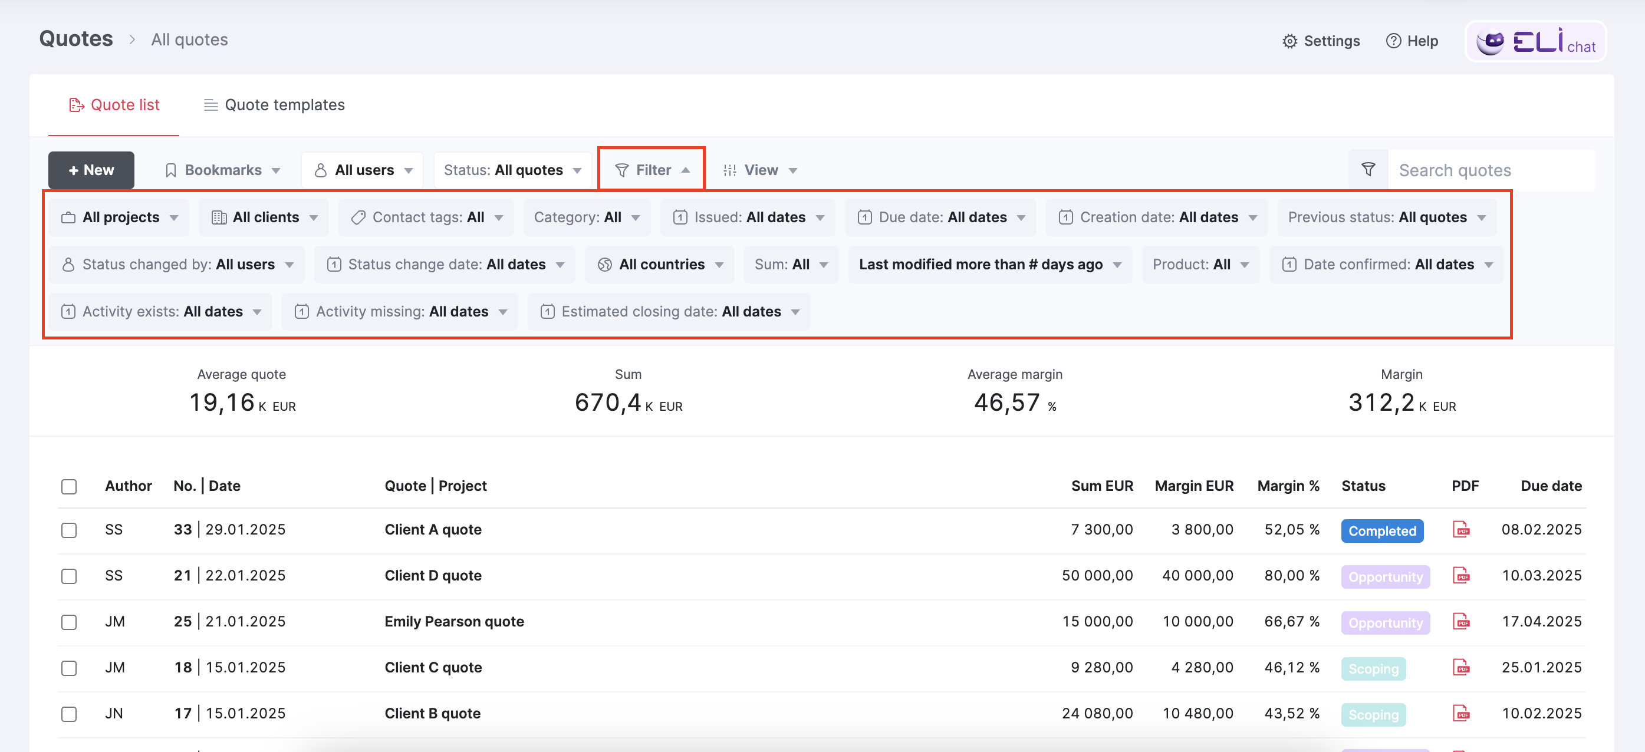The width and height of the screenshot is (1645, 752).
Task: Sort by the Status column header
Action: pyautogui.click(x=1363, y=486)
